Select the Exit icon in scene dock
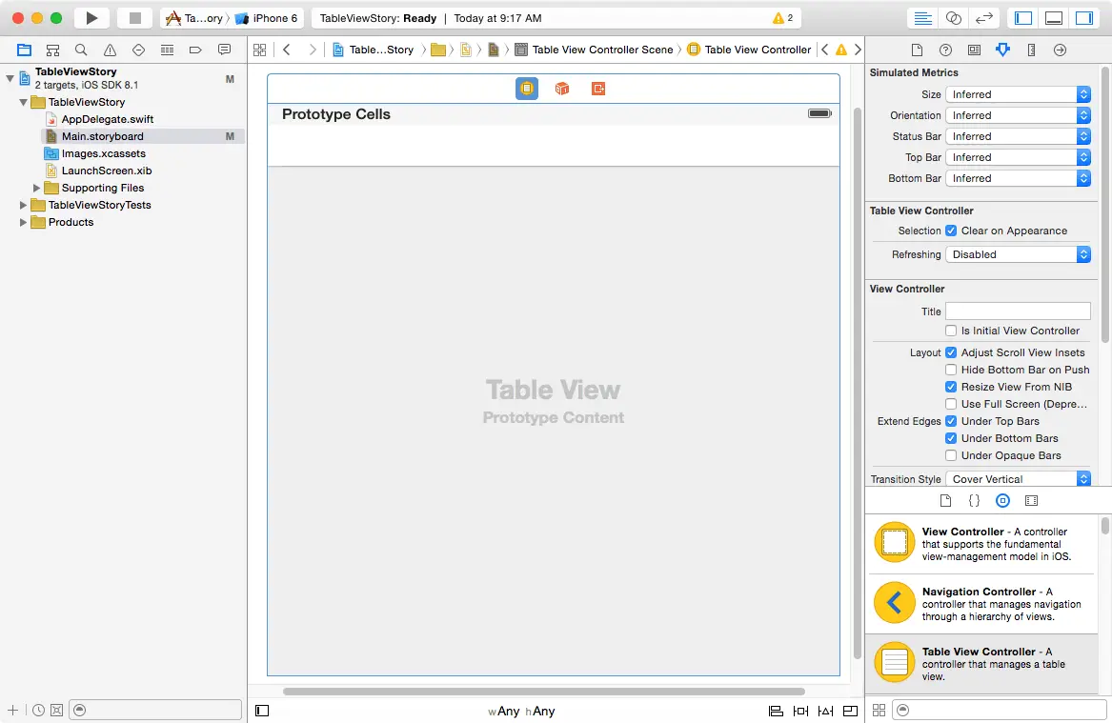Viewport: 1112px width, 723px height. pyautogui.click(x=598, y=89)
